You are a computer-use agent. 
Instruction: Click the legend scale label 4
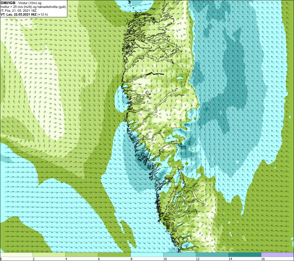coord(66,259)
